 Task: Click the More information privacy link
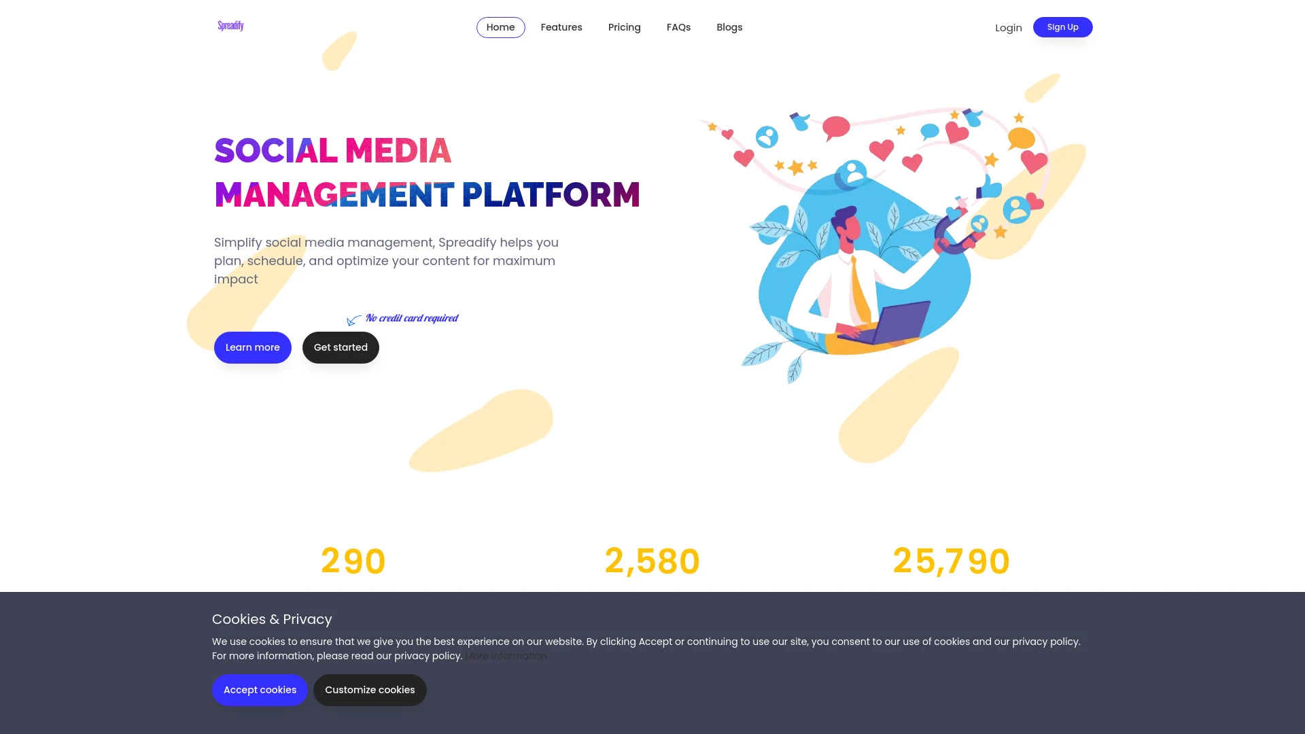pyautogui.click(x=506, y=655)
